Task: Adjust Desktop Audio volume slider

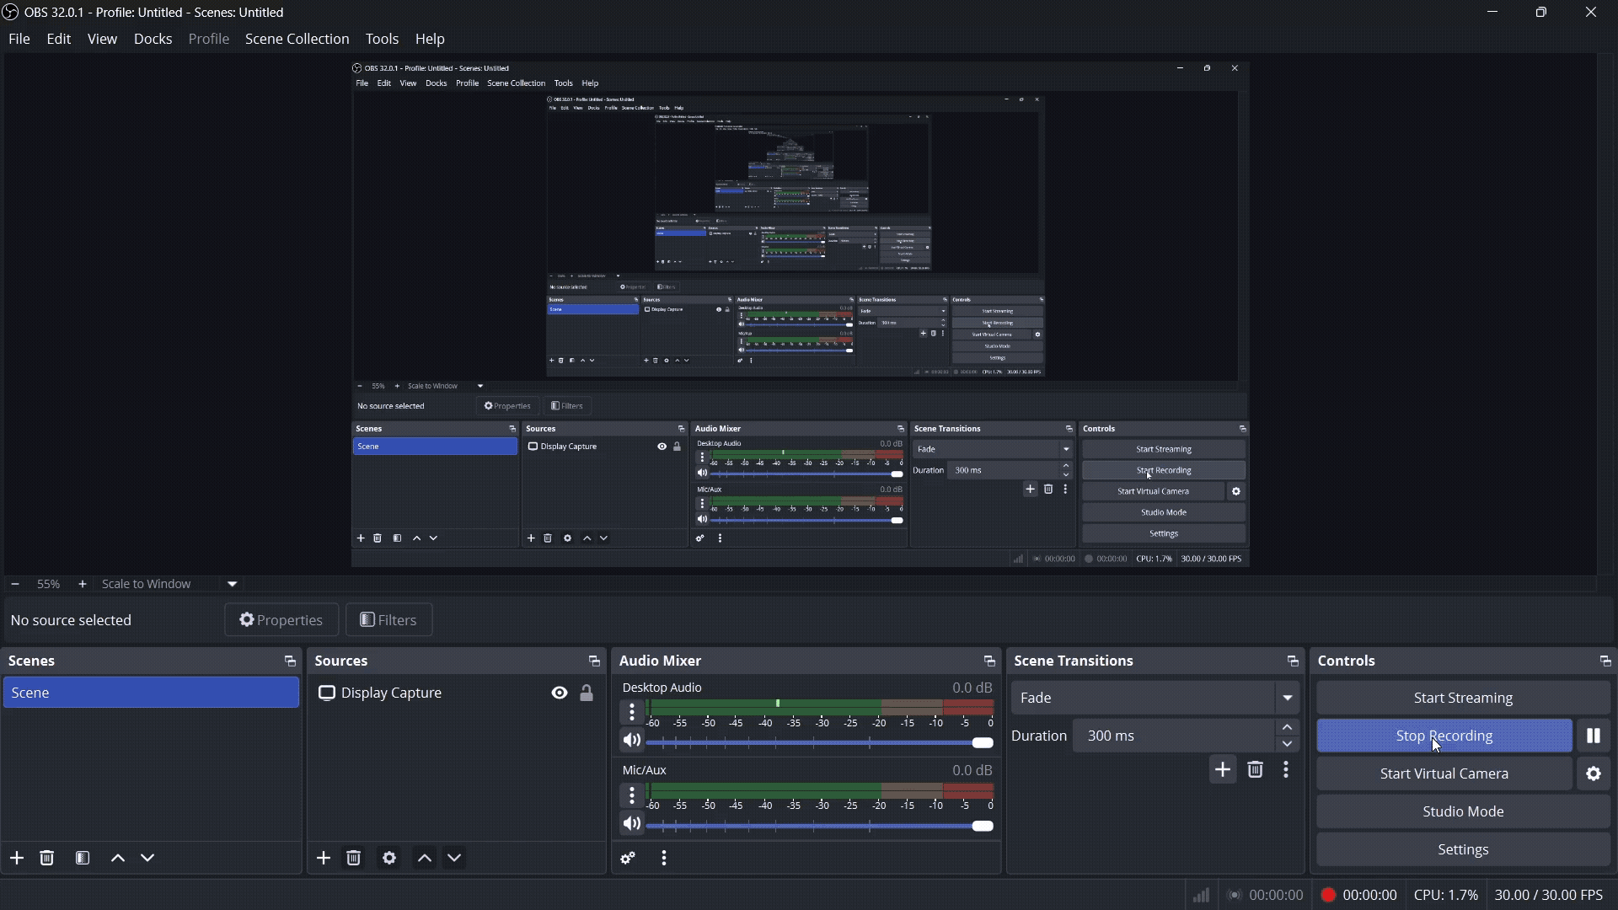Action: point(820,743)
